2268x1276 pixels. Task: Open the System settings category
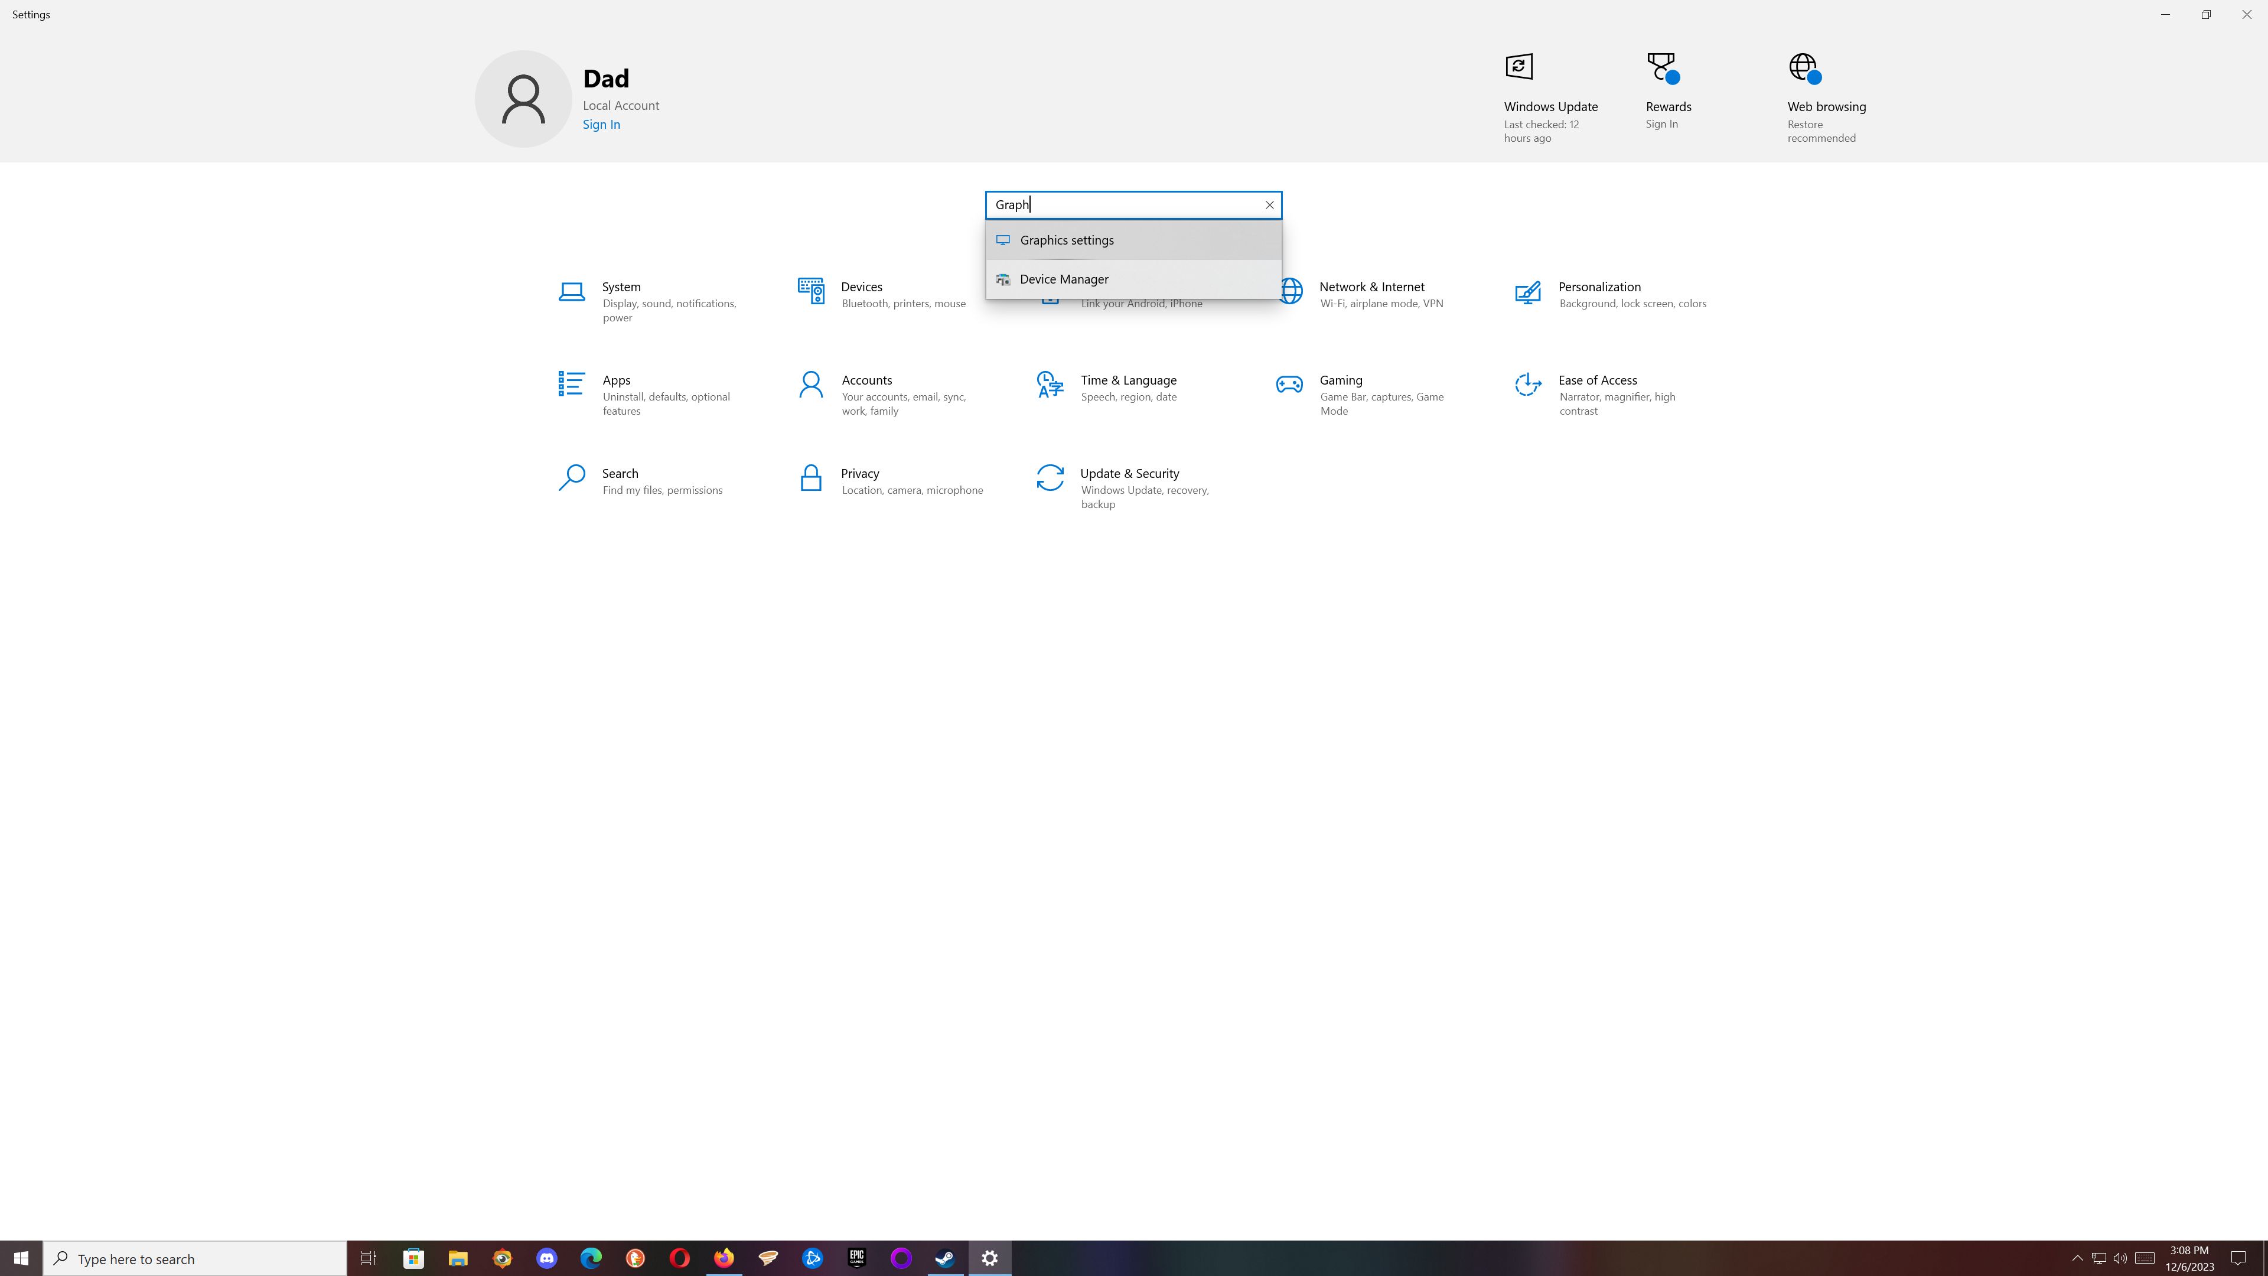click(621, 288)
